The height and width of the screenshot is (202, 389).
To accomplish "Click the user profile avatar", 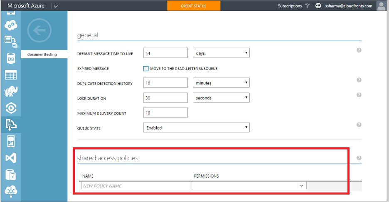I will (381, 6).
